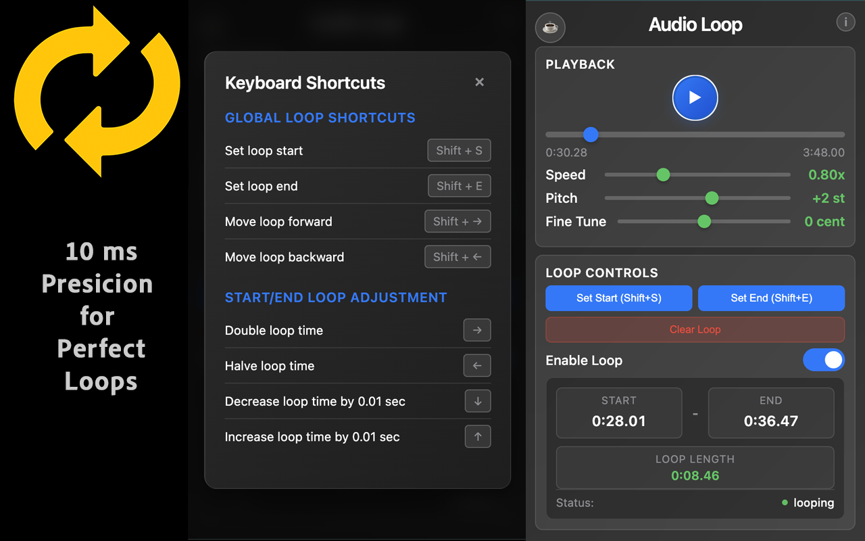Click the Shift + E shortcut key badge
Screen dimensions: 865x541
coord(459,186)
